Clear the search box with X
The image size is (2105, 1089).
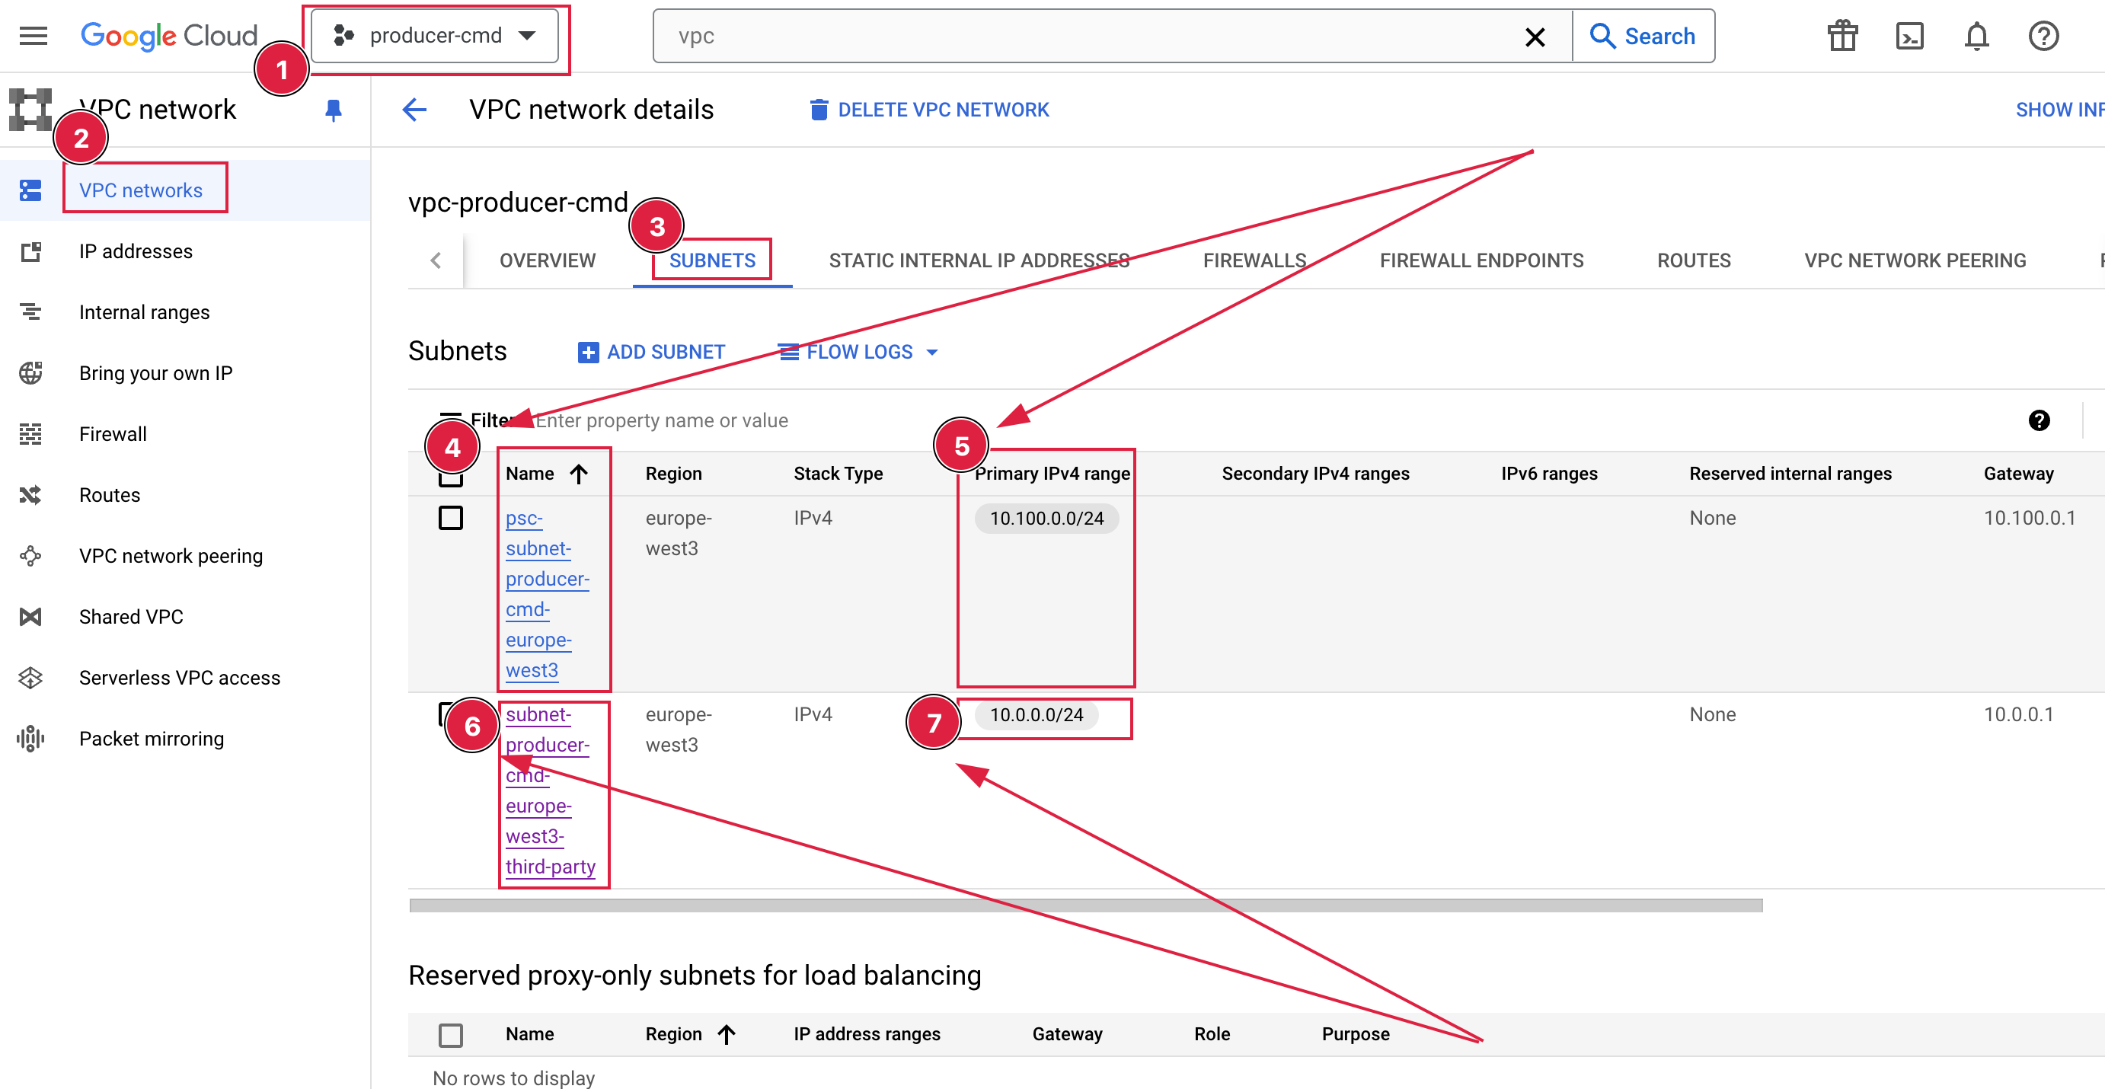1535,36
